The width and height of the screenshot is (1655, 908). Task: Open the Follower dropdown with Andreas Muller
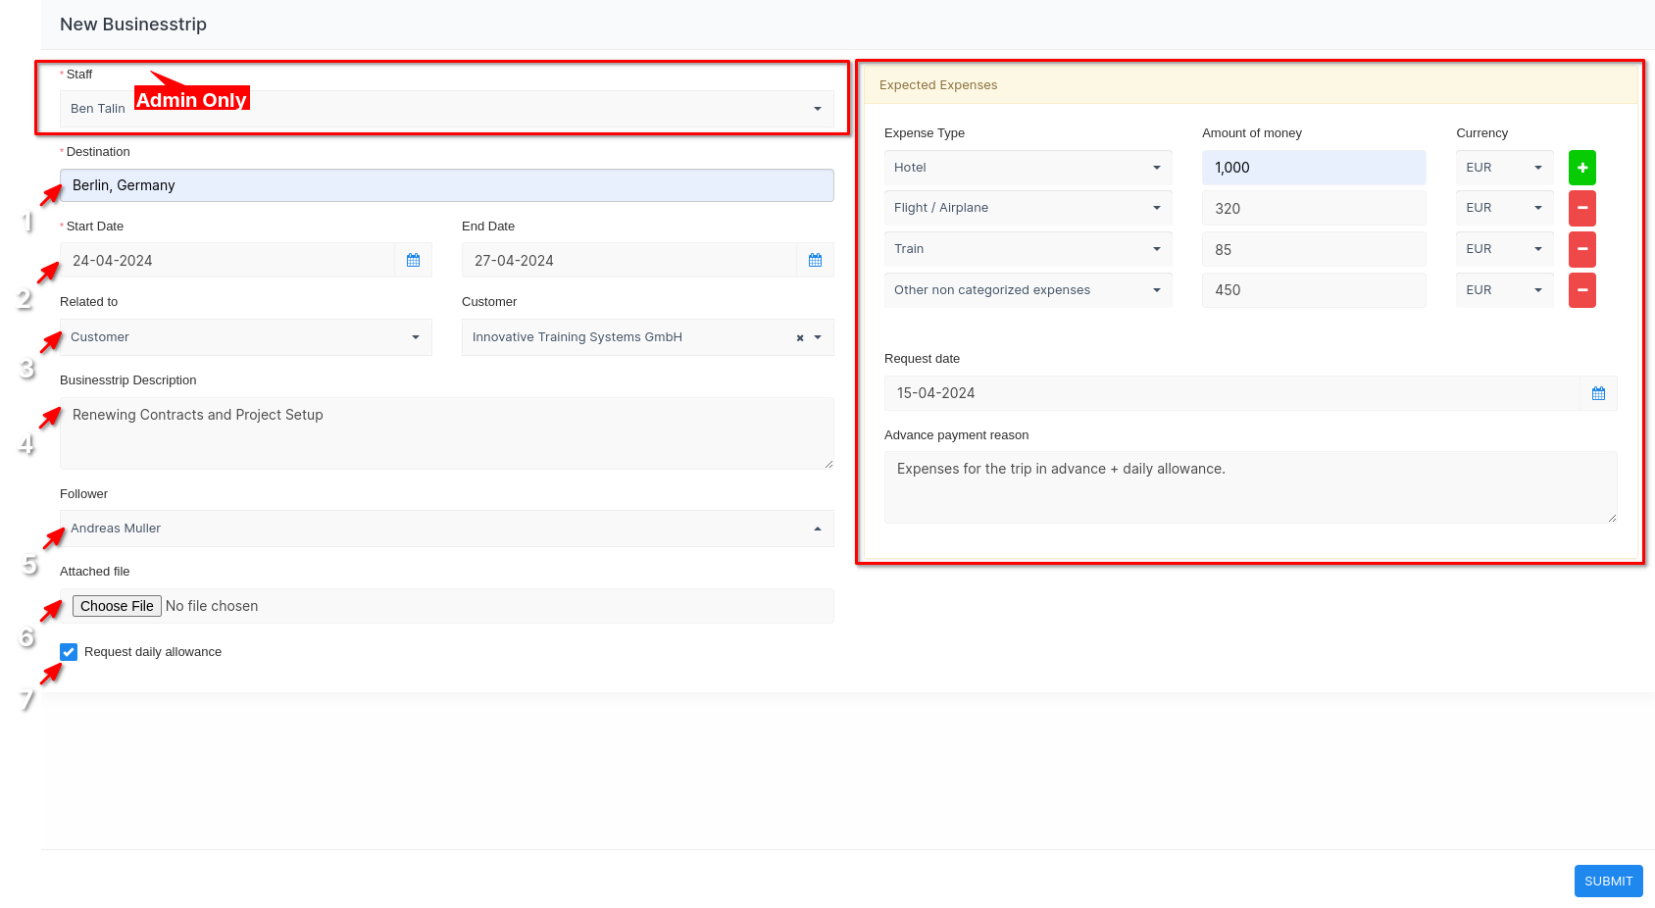coord(446,529)
